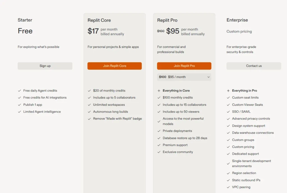Click the checkmark beside Premium support

(159, 145)
